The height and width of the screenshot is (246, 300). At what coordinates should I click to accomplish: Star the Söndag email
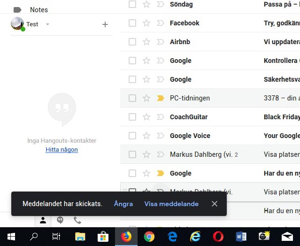(146, 4)
